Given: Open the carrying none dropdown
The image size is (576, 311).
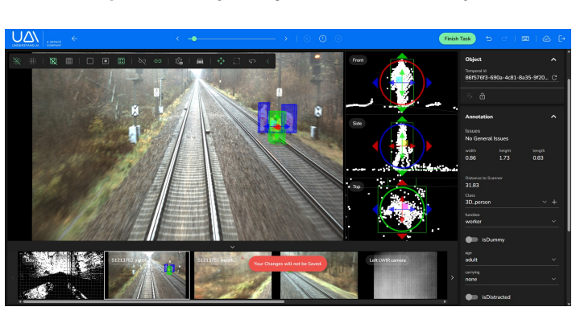Looking at the screenshot, I should click(x=512, y=279).
